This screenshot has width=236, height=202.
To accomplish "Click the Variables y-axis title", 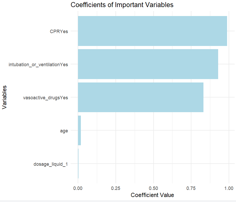I will coord(4,97).
